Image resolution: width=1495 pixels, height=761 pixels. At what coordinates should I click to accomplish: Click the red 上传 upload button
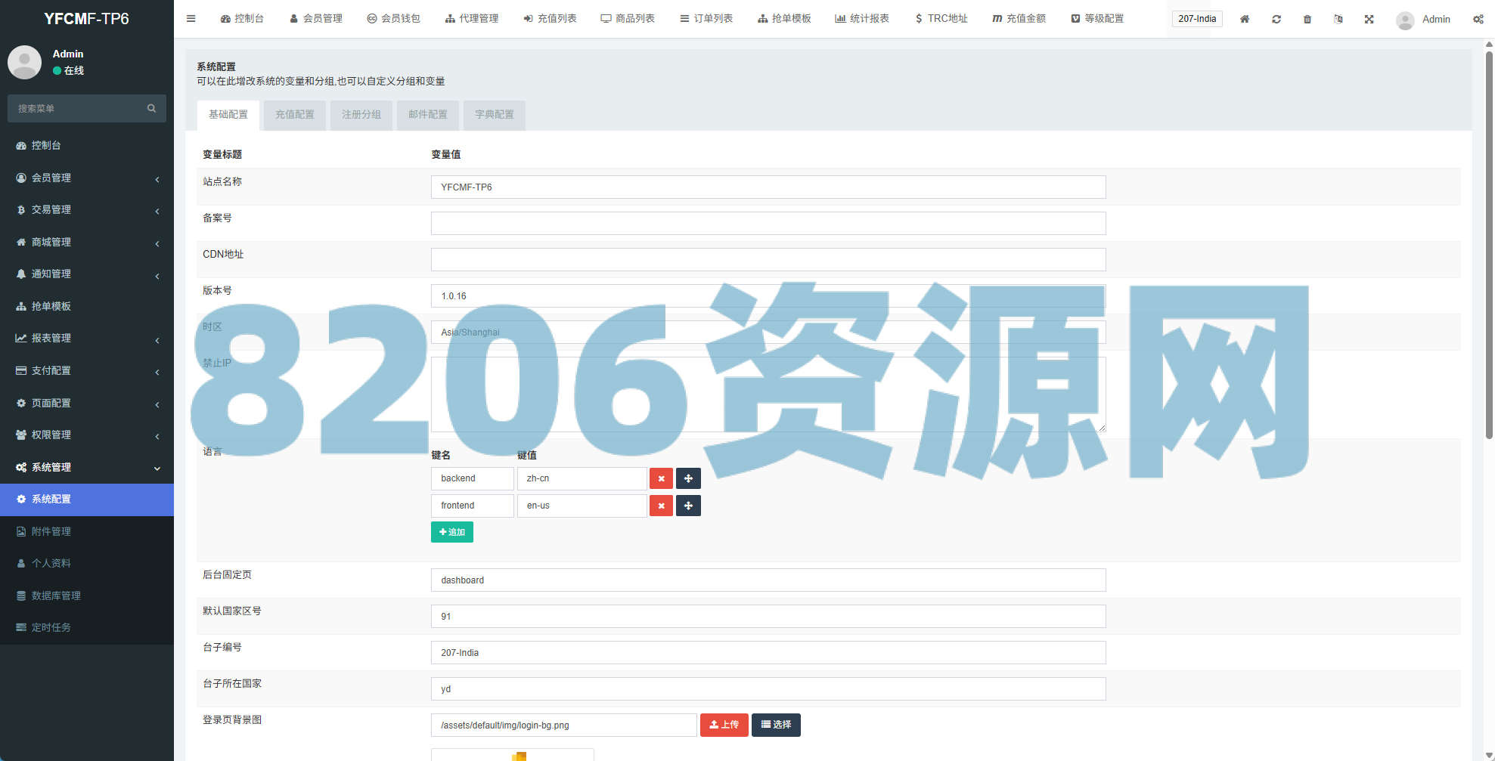point(724,725)
